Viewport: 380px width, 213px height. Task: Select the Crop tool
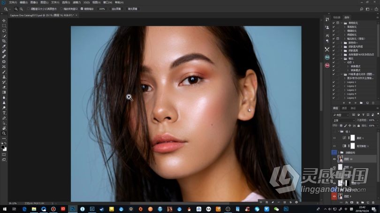tap(4, 41)
